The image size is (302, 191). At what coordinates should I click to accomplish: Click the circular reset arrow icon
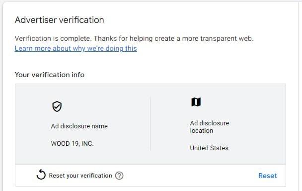click(41, 175)
